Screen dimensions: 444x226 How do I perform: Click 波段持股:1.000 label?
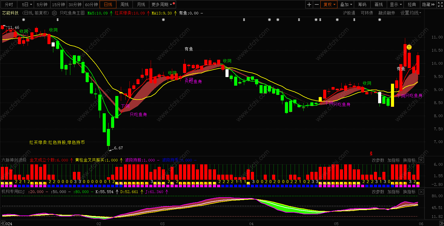(140, 160)
